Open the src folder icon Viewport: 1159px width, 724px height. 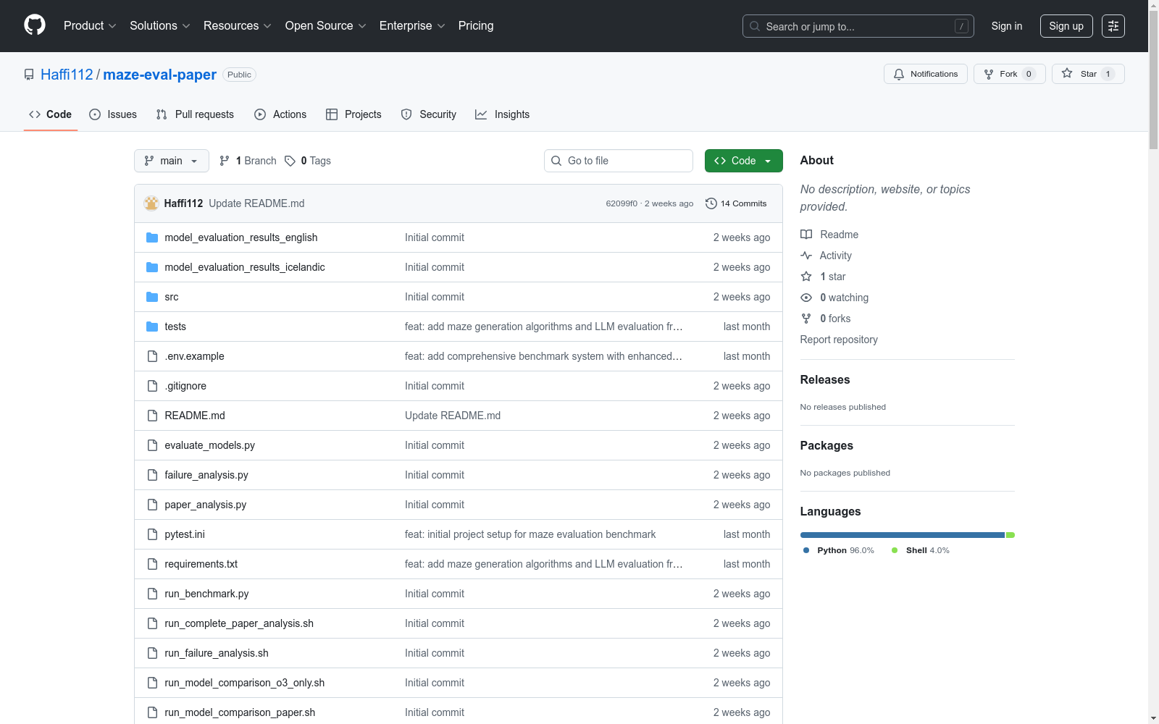coord(152,297)
